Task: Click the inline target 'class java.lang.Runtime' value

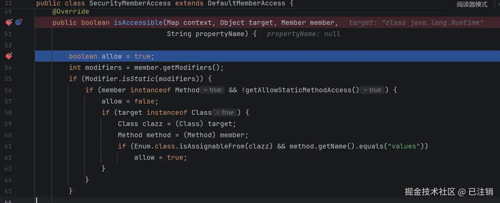Action: point(433,23)
